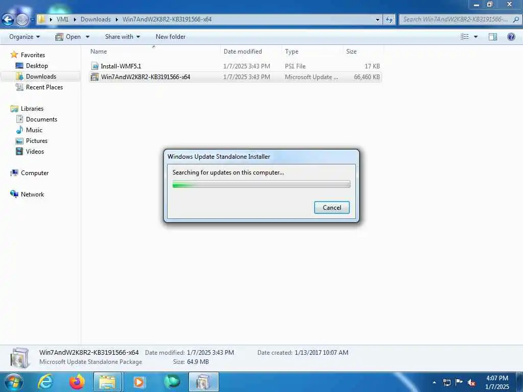This screenshot has height=392, width=523.
Task: Click the Update Installer taskbar button
Action: [203, 382]
